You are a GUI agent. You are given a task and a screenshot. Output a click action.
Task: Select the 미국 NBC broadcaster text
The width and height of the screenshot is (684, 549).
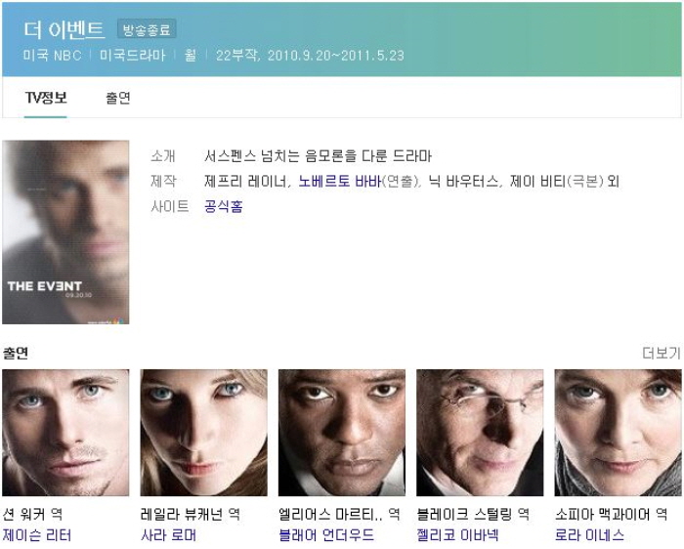(x=53, y=56)
